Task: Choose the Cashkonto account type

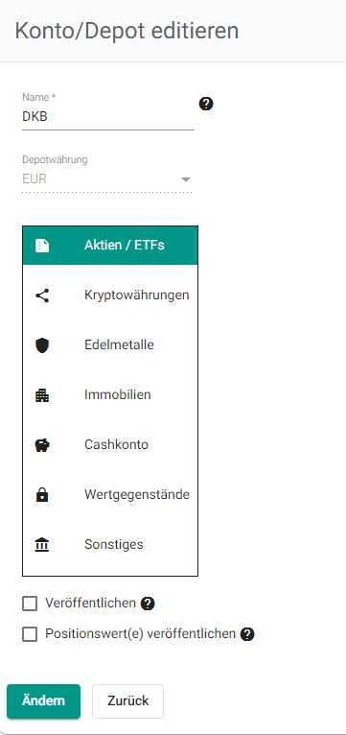Action: (x=110, y=445)
